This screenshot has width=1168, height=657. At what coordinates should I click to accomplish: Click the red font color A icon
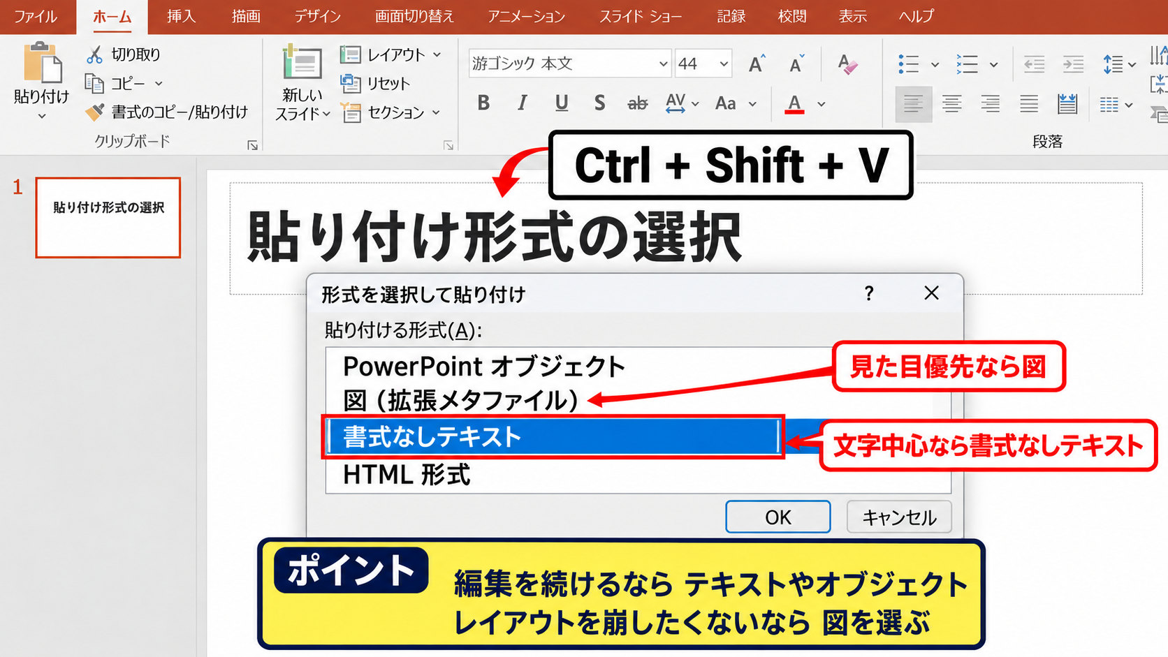pos(794,103)
